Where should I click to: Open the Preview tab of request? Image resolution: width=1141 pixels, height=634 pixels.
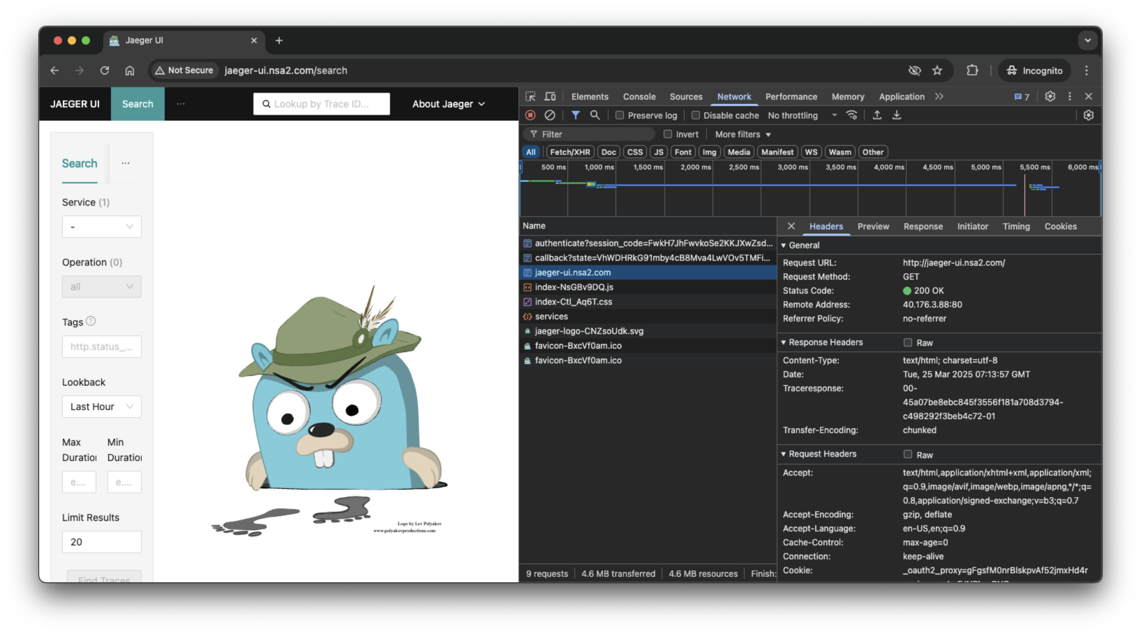tap(873, 226)
